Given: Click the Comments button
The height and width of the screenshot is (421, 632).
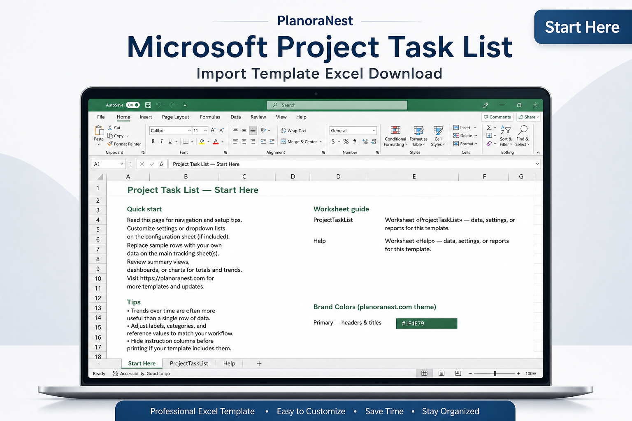Looking at the screenshot, I should (497, 117).
